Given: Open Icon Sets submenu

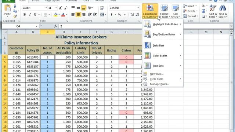Looking at the screenshot, I should tap(163, 66).
